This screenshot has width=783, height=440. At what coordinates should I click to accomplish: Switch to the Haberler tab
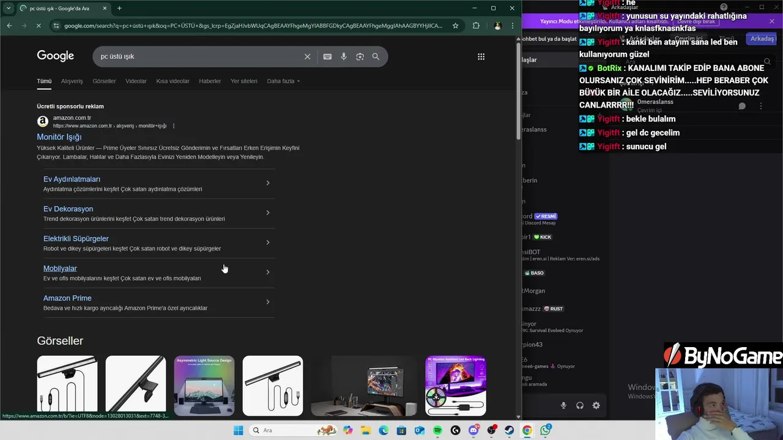coord(210,81)
